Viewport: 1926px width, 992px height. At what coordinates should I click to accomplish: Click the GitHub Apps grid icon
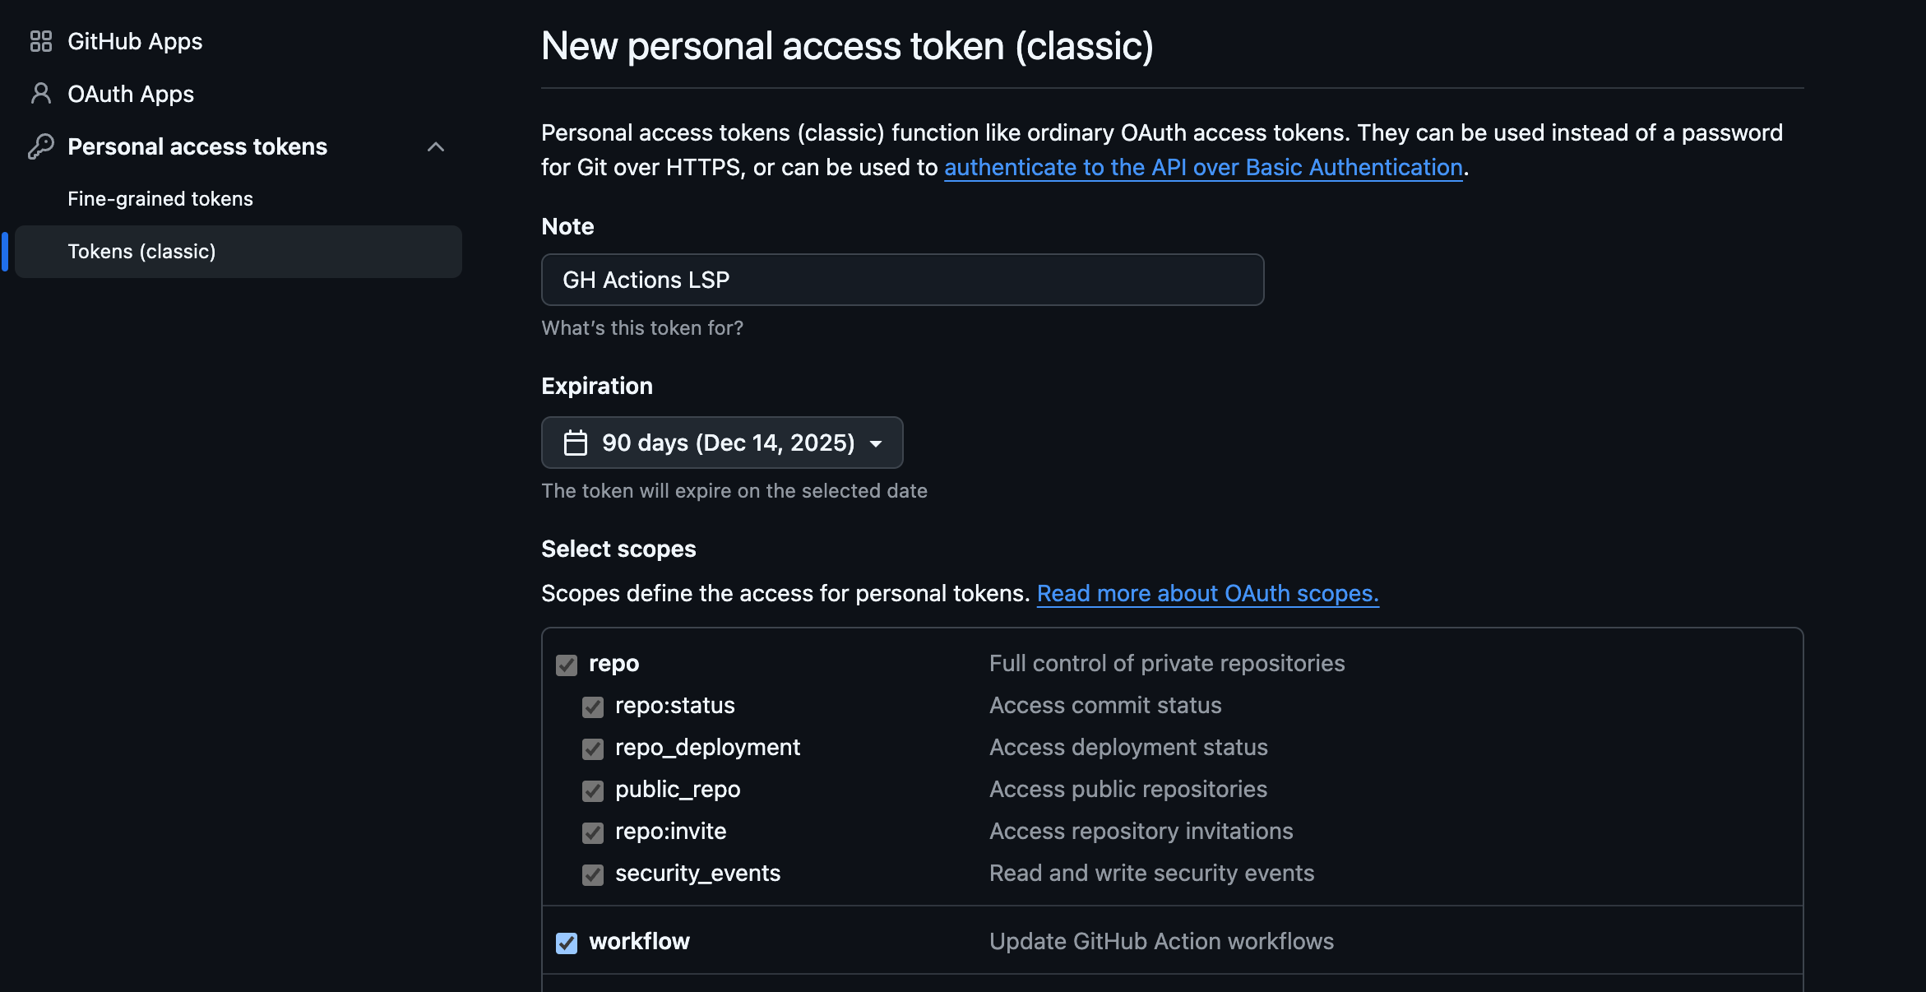(40, 41)
